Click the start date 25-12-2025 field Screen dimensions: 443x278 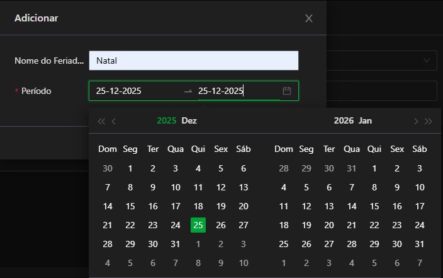pos(136,91)
